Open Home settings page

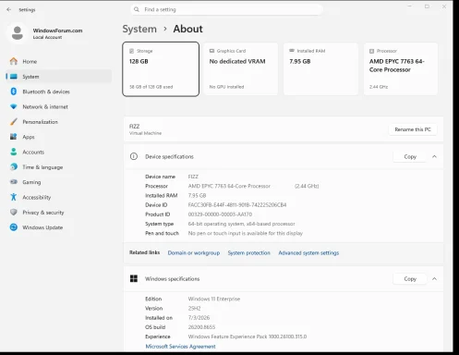click(58, 61)
